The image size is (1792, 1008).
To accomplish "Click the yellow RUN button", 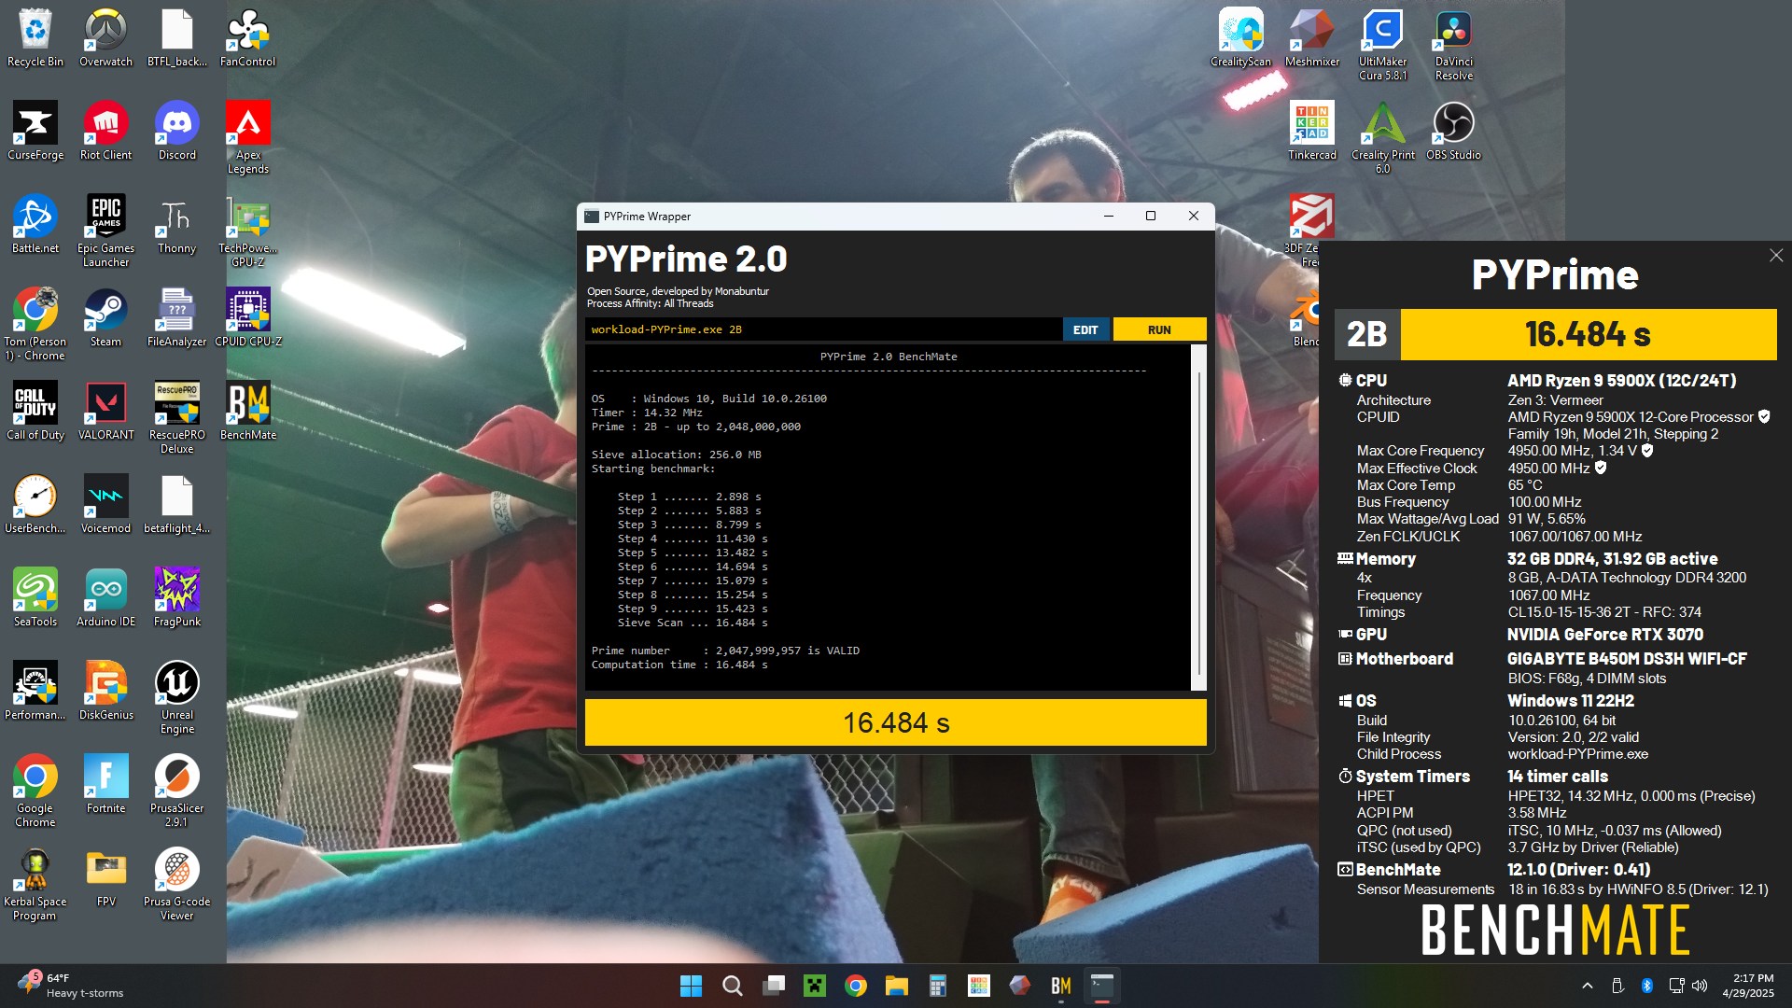I will [1159, 329].
